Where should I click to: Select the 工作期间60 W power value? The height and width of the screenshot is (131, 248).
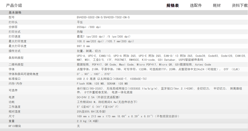pos(107,102)
